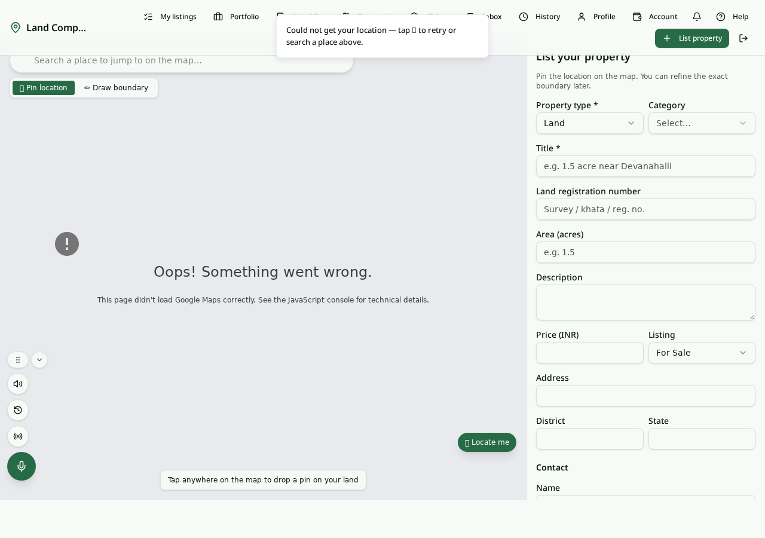Click the history rewind-clock icon button

[x=18, y=410]
